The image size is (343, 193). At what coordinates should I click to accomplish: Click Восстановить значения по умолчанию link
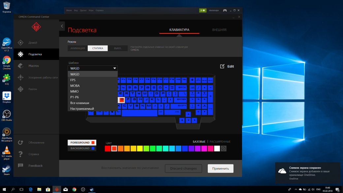(x=130, y=168)
